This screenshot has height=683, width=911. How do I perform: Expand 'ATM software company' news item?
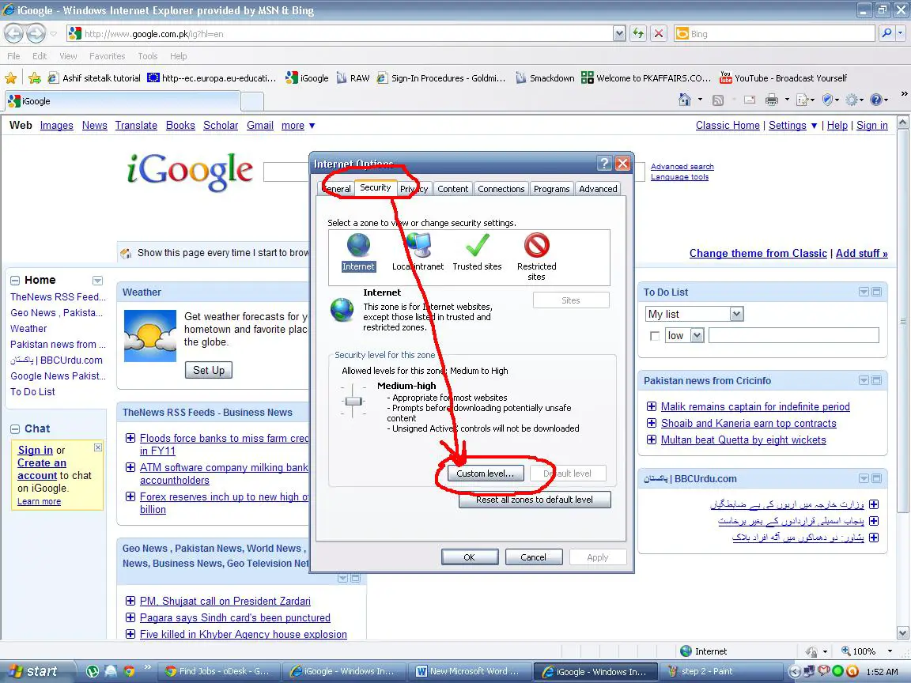coord(130,467)
